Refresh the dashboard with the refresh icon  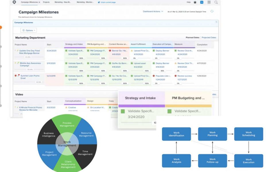click(212, 11)
